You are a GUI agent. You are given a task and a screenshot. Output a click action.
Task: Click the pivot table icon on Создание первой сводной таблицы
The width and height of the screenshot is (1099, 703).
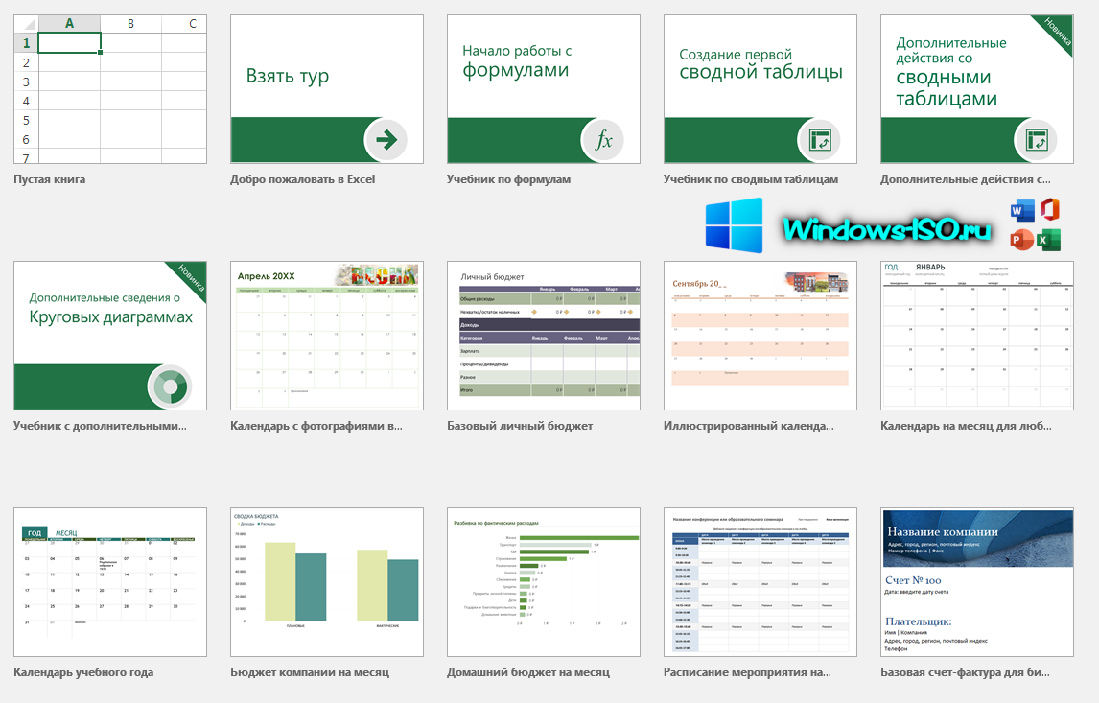[x=819, y=140]
